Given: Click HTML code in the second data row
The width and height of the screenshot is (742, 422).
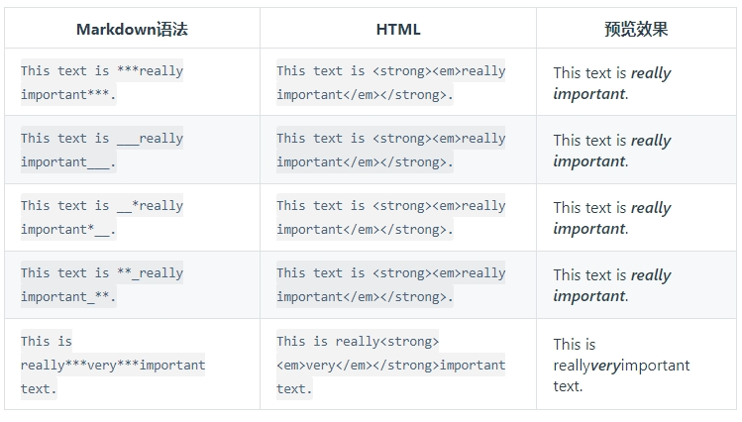Looking at the screenshot, I should click(391, 151).
